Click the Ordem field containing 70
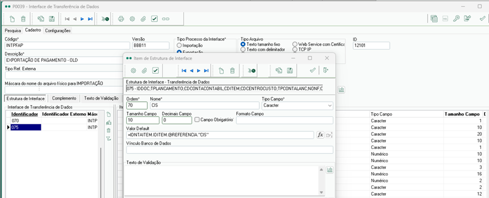The width and height of the screenshot is (489, 198). [137, 106]
